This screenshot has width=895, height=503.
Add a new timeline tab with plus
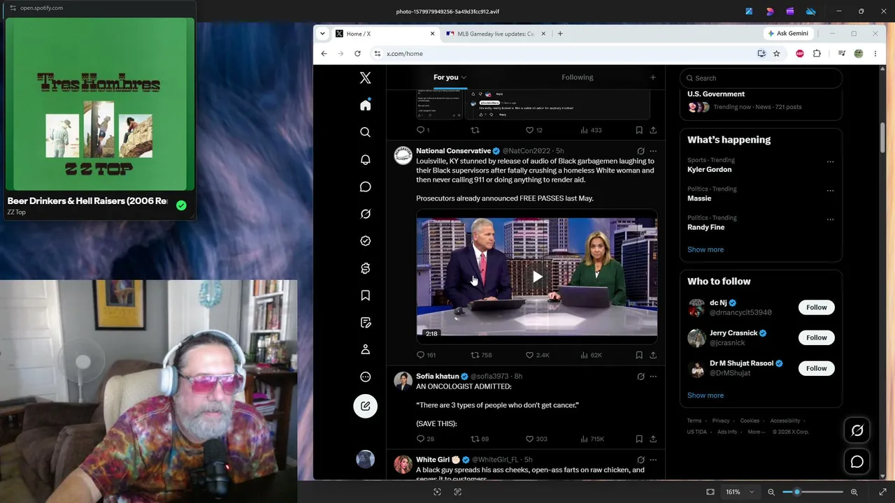[652, 78]
